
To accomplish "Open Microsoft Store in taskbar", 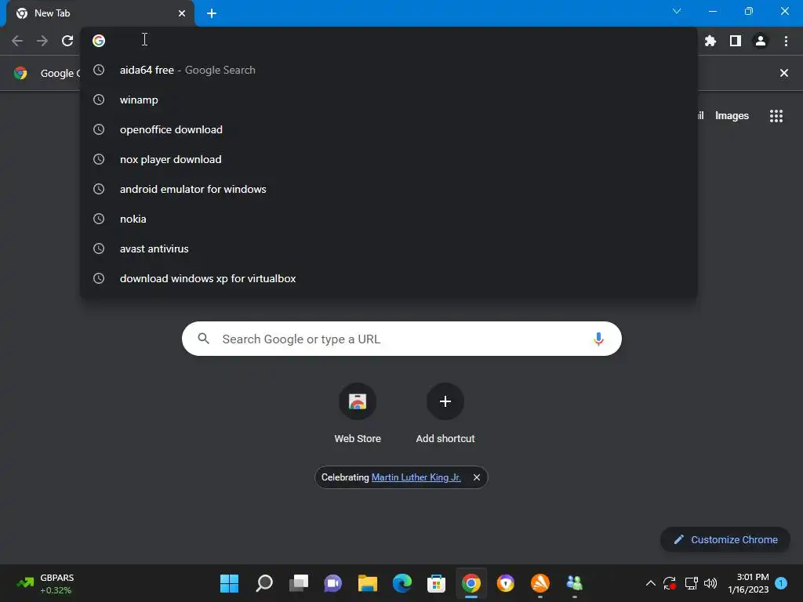I will [x=436, y=583].
